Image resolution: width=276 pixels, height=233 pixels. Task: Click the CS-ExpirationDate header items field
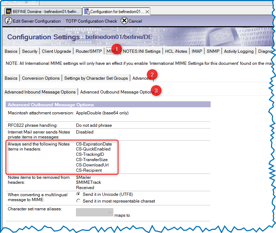[x=94, y=144]
